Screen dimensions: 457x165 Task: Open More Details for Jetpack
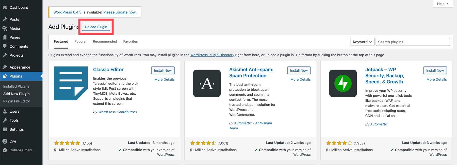[x=437, y=79]
